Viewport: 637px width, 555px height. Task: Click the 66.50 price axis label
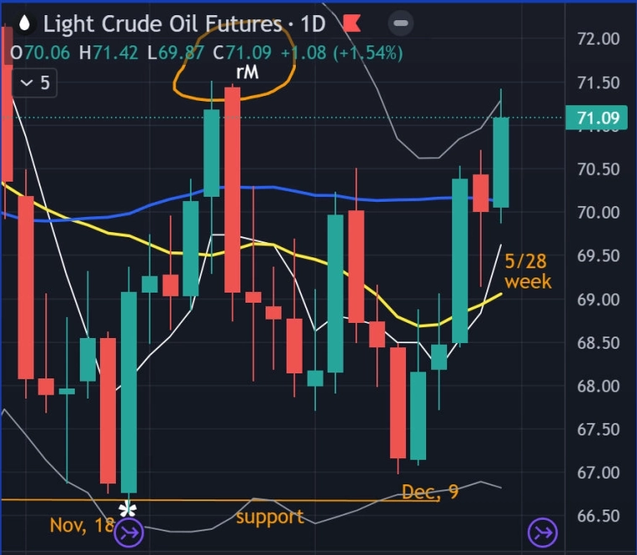coord(598,516)
